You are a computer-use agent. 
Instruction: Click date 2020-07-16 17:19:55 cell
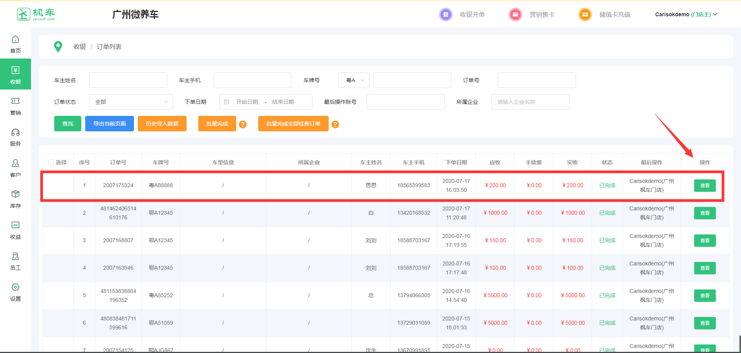coord(456,241)
